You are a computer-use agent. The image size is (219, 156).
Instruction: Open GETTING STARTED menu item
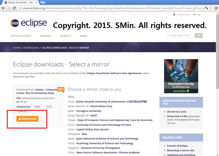coord(21,36)
